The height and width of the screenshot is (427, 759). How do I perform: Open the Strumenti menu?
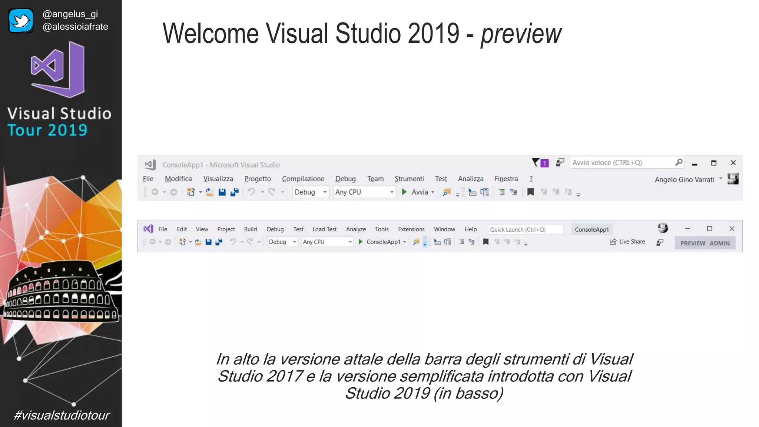pyautogui.click(x=409, y=179)
